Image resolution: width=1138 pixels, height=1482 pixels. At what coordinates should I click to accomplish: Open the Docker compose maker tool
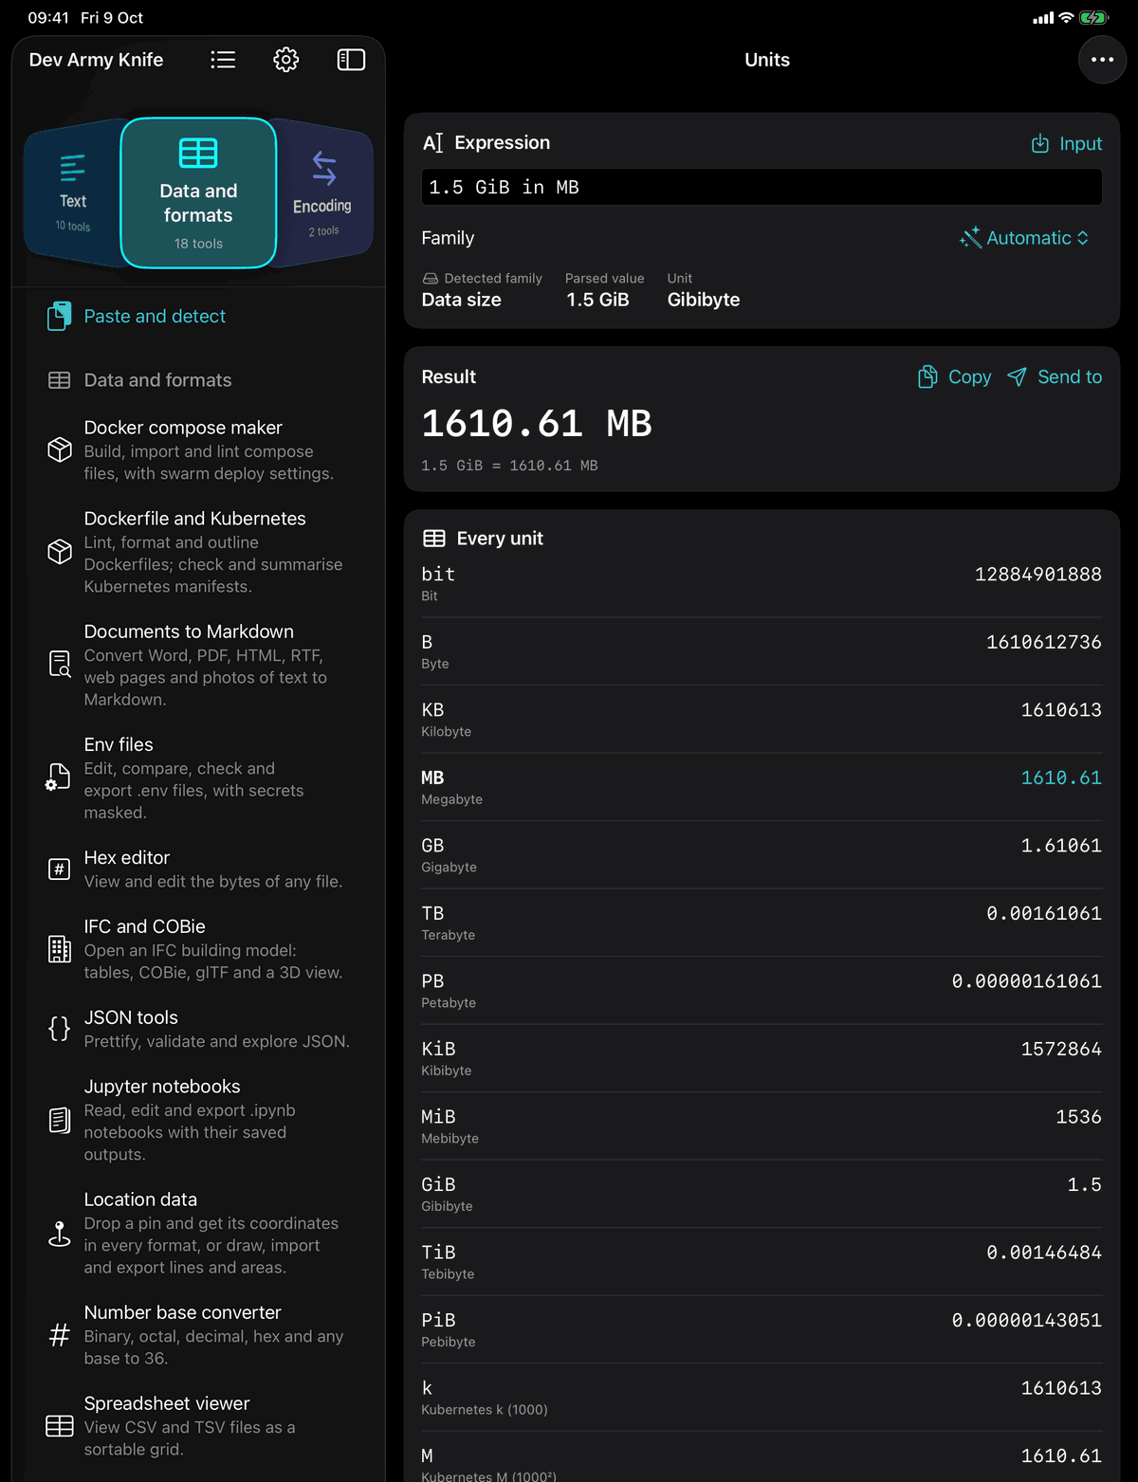click(199, 449)
